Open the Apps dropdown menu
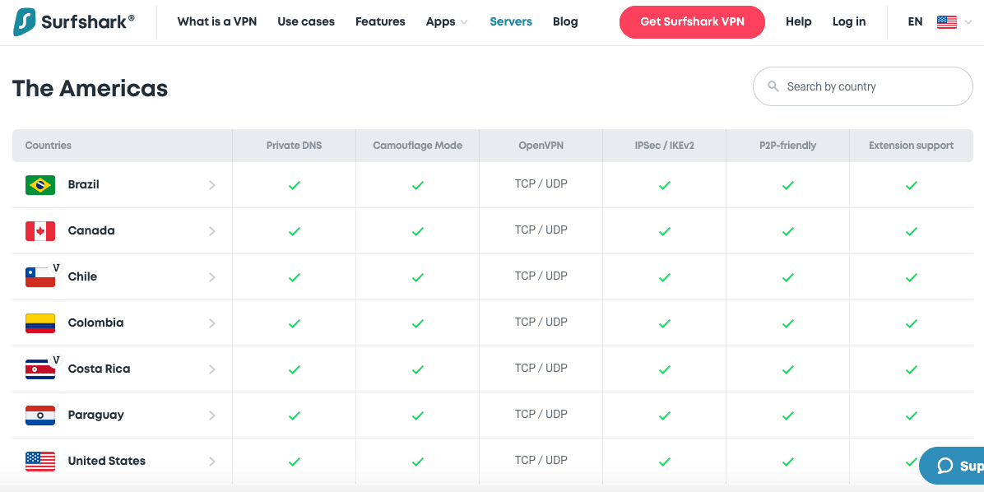The image size is (984, 492). [x=447, y=22]
